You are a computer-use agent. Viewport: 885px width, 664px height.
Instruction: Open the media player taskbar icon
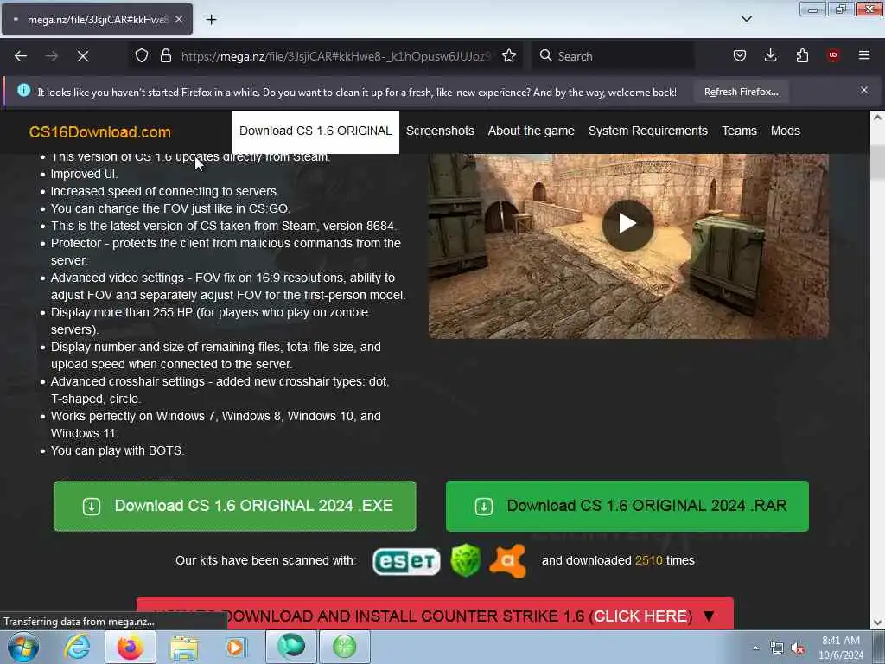pos(237,647)
